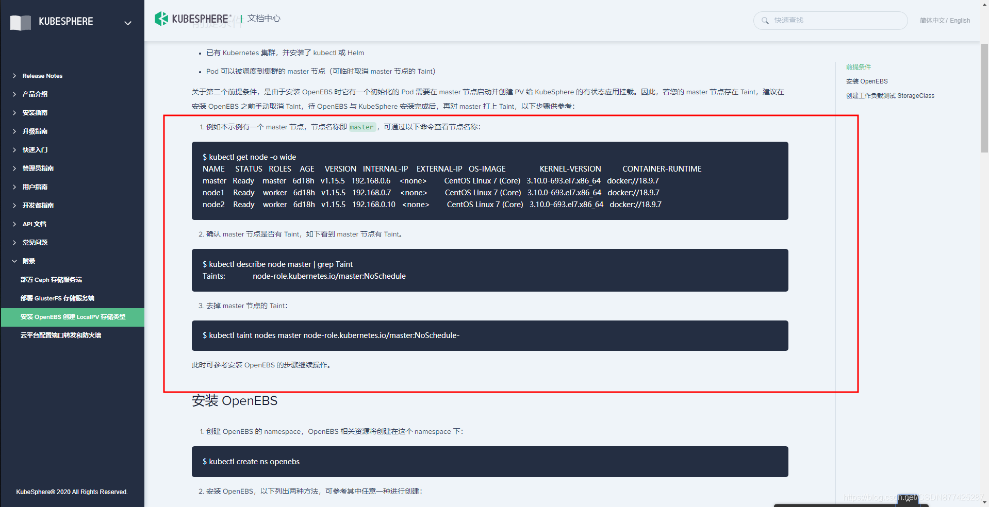Expand the 用户指南 section
989x507 pixels.
(x=35, y=187)
